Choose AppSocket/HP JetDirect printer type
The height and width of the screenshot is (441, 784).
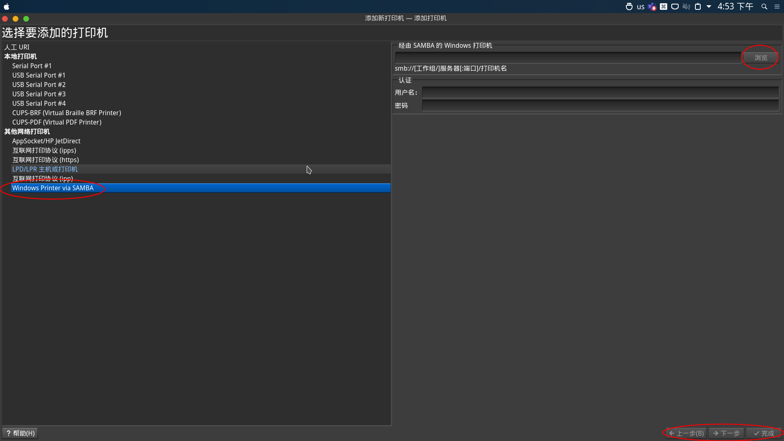[46, 141]
